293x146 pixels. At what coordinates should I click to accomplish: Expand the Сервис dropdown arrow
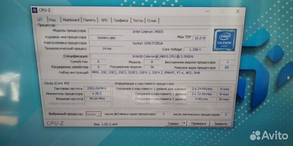point(184,123)
